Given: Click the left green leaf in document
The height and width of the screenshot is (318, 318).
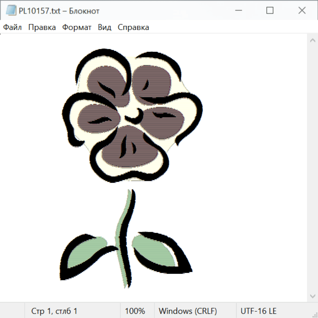Looking at the screenshot, I should coord(85,255).
